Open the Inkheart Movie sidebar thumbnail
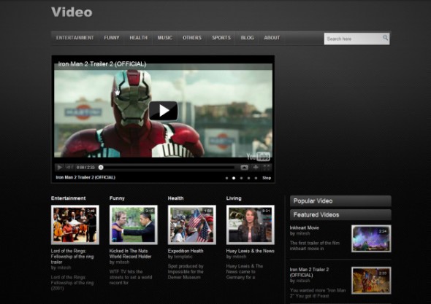The height and width of the screenshot is (304, 431). click(371, 238)
